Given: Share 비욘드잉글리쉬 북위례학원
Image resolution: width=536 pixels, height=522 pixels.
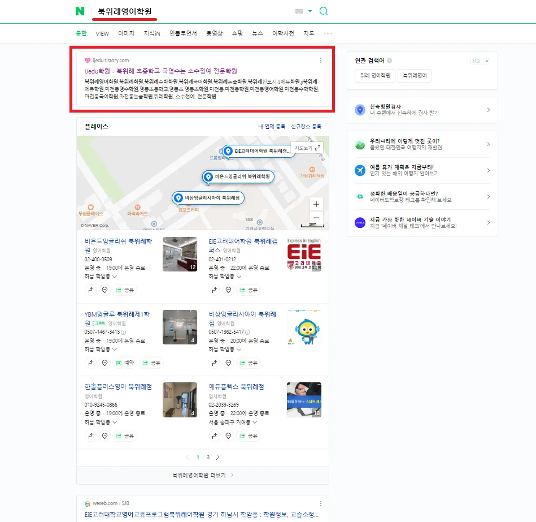Looking at the screenshot, I should tap(125, 290).
